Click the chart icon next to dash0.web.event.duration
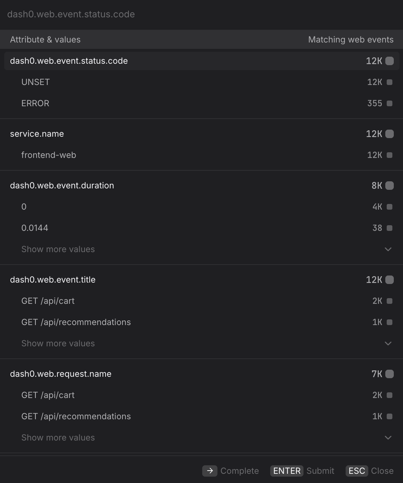403x483 pixels. [390, 185]
